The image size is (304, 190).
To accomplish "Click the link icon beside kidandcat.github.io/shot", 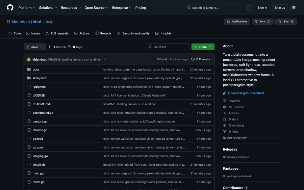I will click(x=225, y=93).
